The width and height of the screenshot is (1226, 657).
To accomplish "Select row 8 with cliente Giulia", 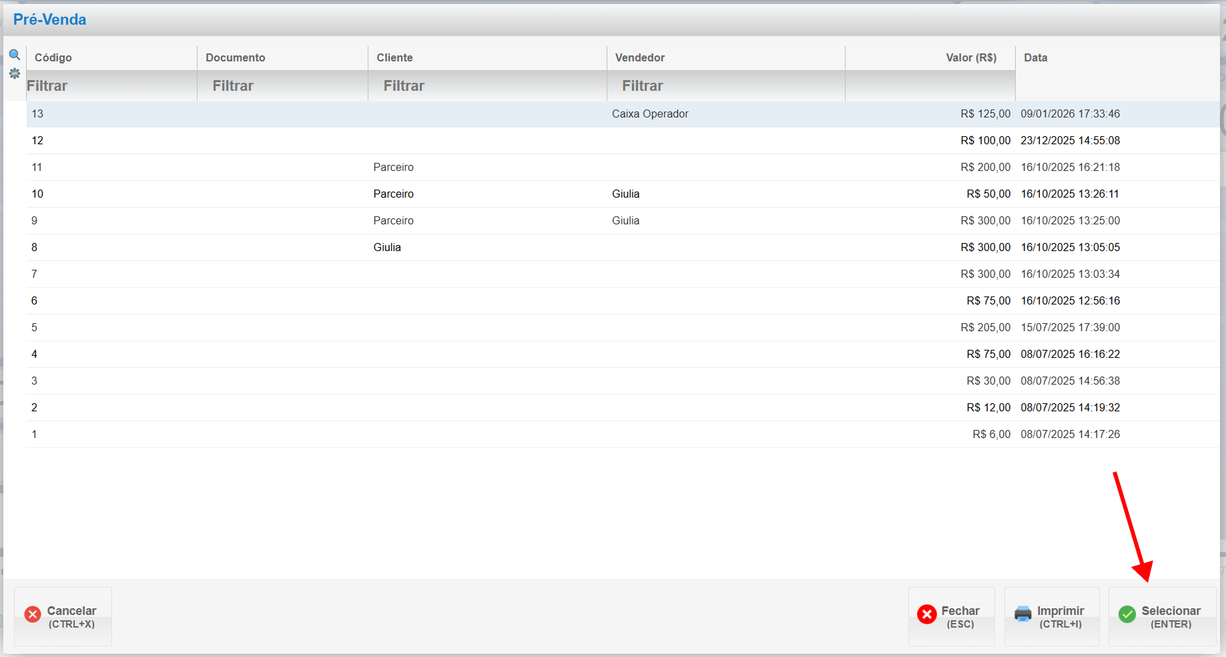I will (x=387, y=248).
